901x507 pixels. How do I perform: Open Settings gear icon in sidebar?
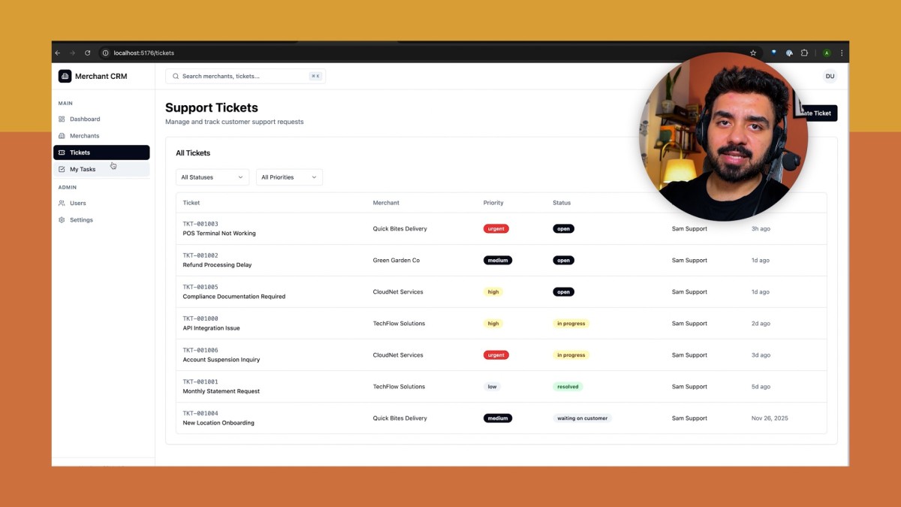[62, 220]
